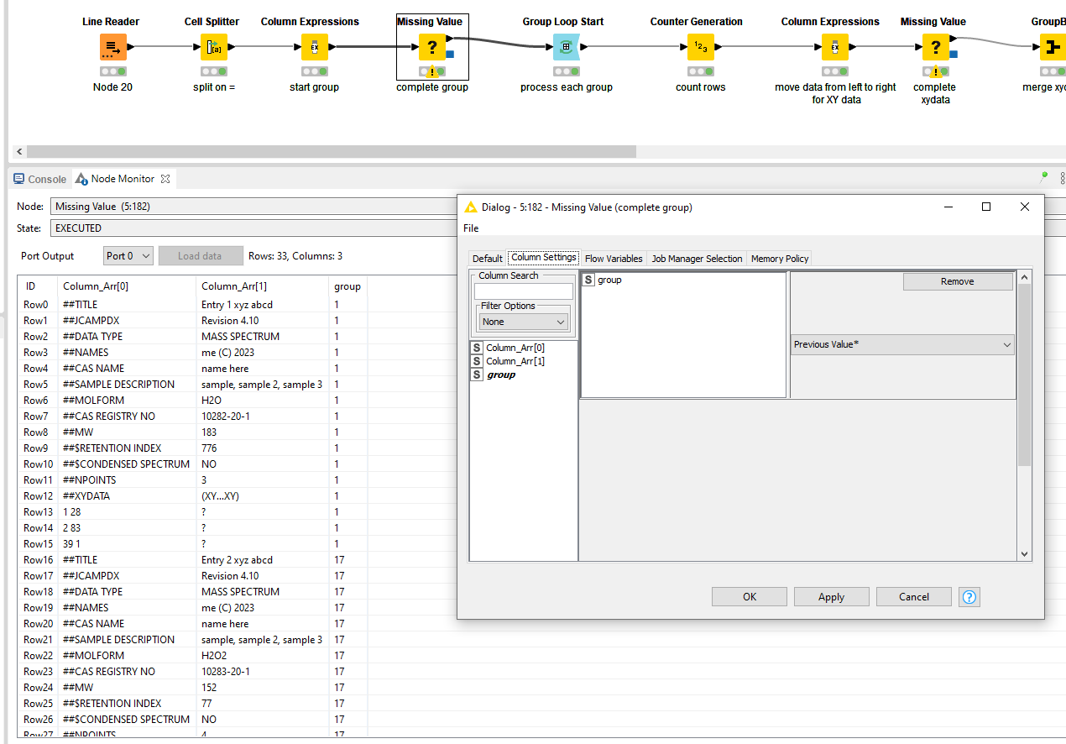
Task: Open the Previous Value dropdown
Action: (901, 344)
